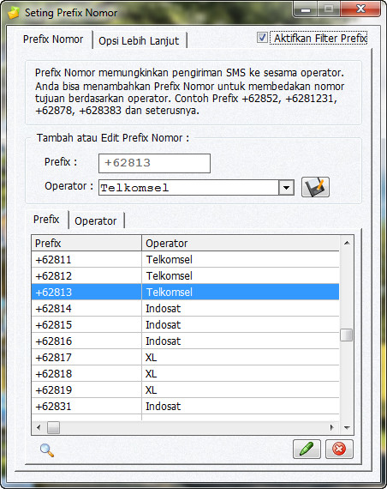Select the Operator sub-tab above the table

click(96, 220)
